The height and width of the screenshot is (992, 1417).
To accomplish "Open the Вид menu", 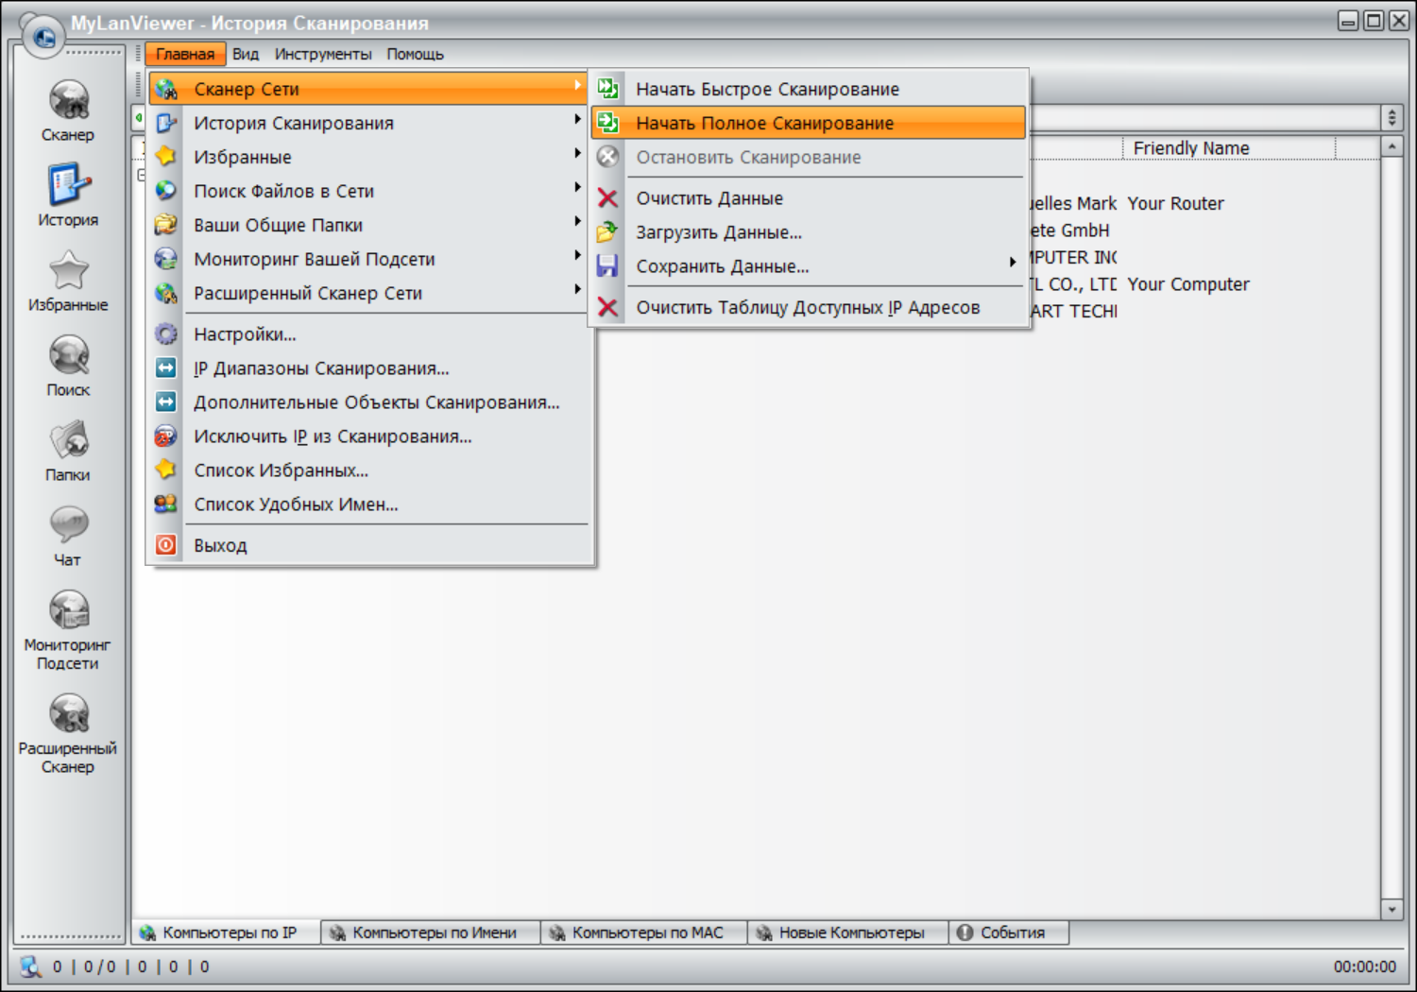I will point(246,54).
